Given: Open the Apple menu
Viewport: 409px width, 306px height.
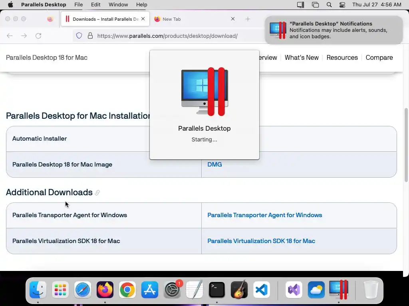Looking at the screenshot, I should click(x=10, y=5).
